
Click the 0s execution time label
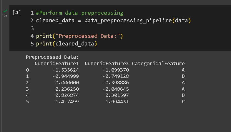[5, 15]
